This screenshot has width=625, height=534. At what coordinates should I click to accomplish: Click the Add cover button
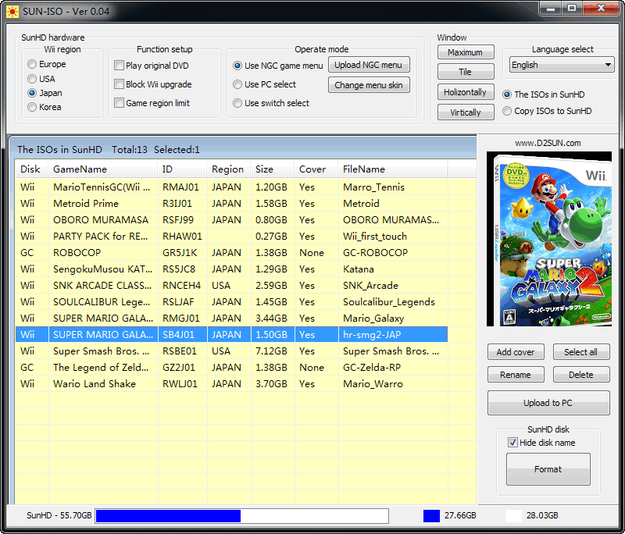click(516, 352)
